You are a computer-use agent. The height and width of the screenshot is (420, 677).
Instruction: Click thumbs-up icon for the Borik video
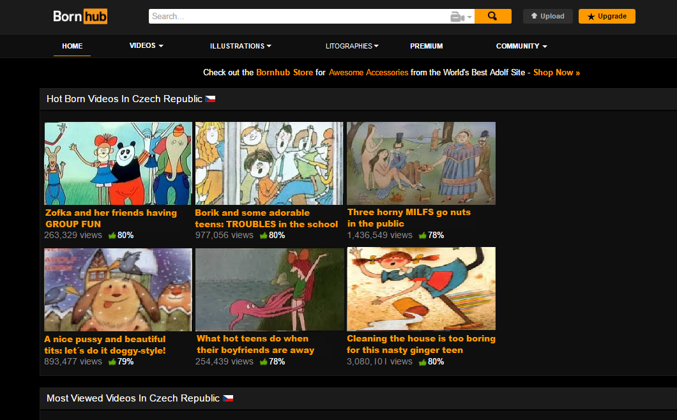tap(263, 236)
